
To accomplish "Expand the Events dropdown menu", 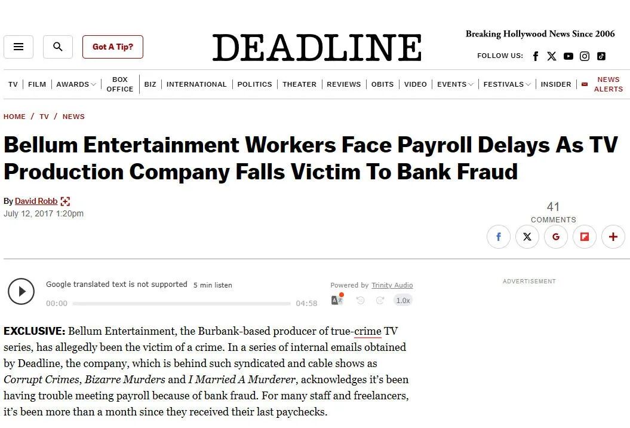I will point(471,85).
